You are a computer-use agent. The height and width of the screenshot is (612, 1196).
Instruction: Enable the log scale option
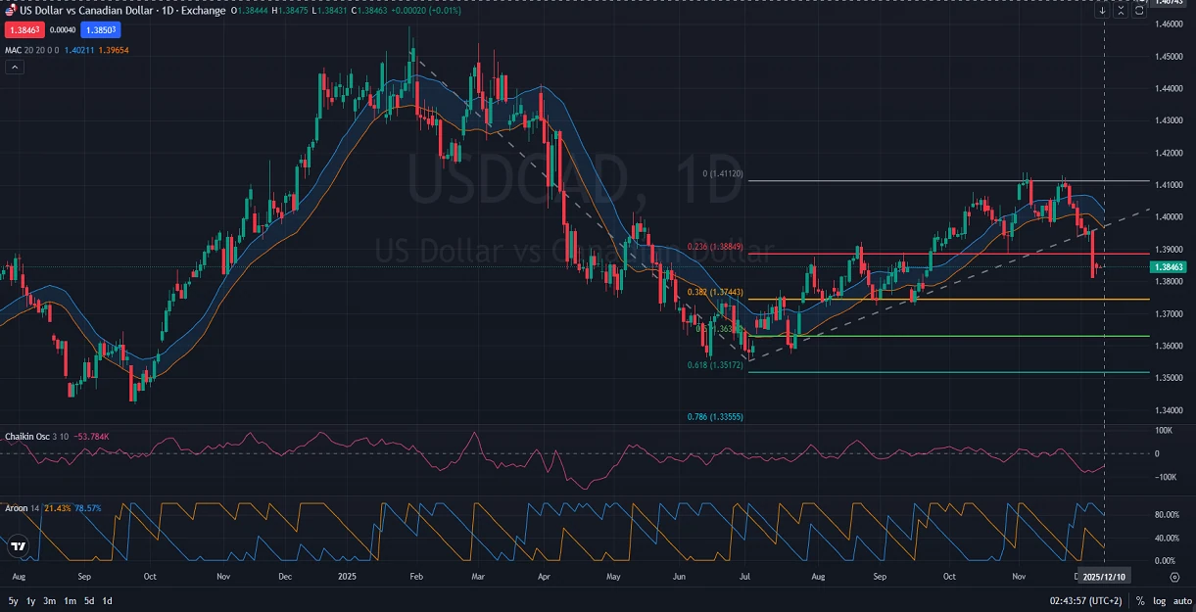pyautogui.click(x=1160, y=601)
